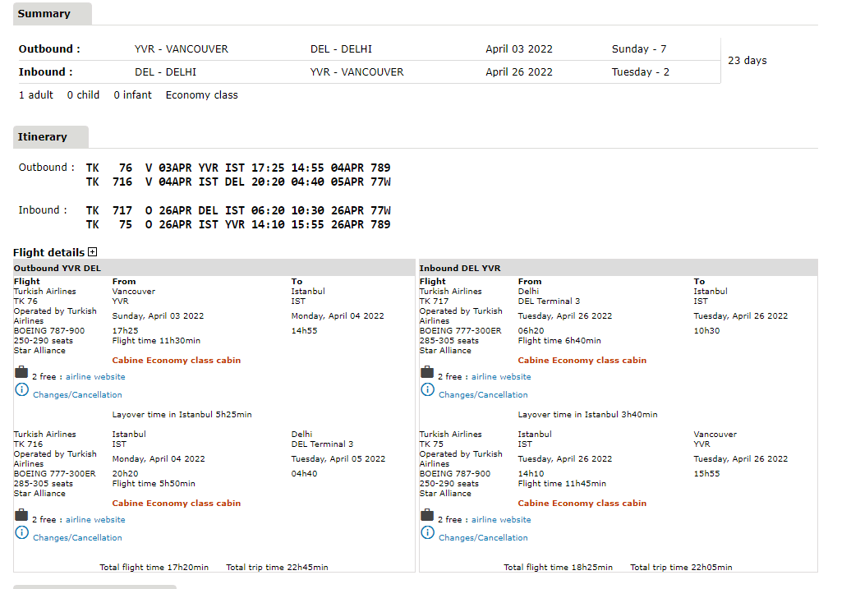Expand Flight details with the plus box
Image resolution: width=851 pixels, height=589 pixels.
(93, 253)
